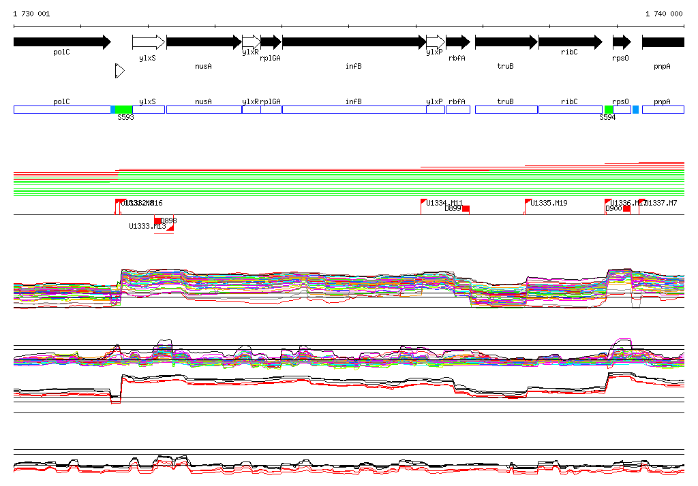Select the pnpA gene bar at right edge
The width and height of the screenshot is (698, 486).
(x=663, y=42)
